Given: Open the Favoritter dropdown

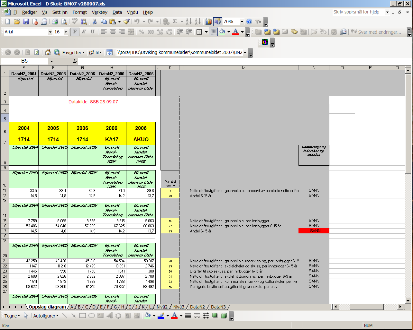Looking at the screenshot, I should (x=74, y=52).
